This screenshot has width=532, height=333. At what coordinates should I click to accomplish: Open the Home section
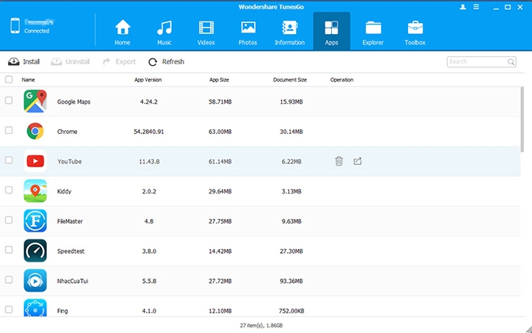[x=122, y=33]
